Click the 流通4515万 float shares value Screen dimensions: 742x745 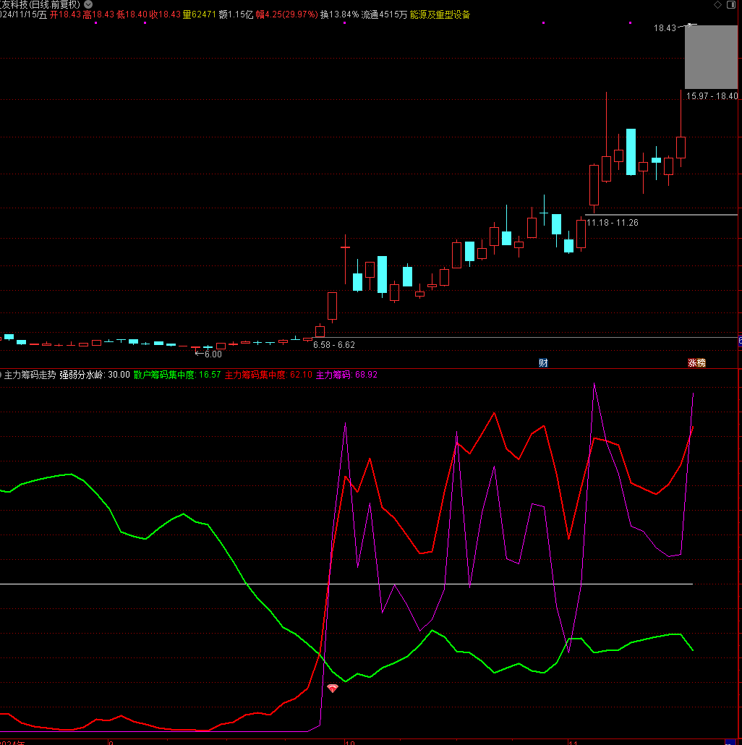(384, 14)
